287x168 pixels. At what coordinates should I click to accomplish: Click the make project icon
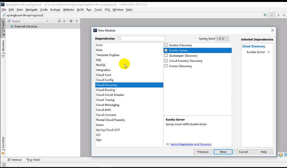click(x=265, y=15)
